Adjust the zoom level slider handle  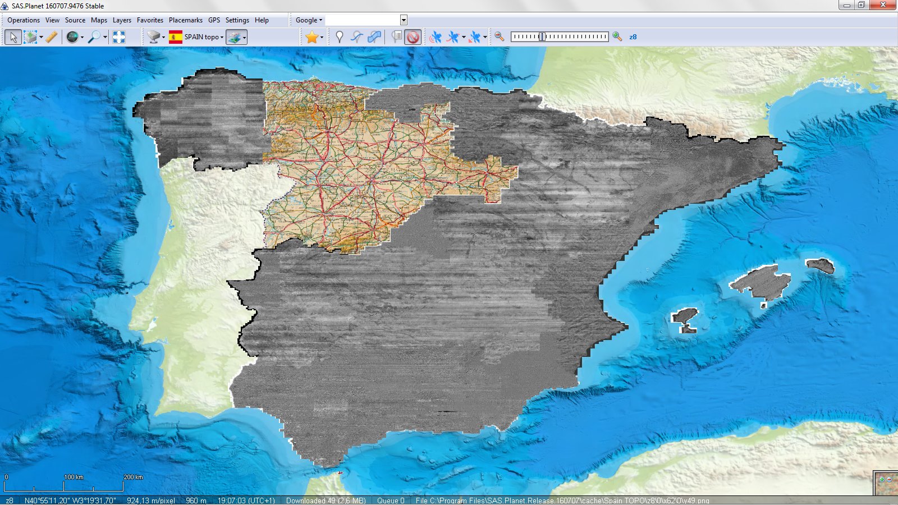(542, 37)
